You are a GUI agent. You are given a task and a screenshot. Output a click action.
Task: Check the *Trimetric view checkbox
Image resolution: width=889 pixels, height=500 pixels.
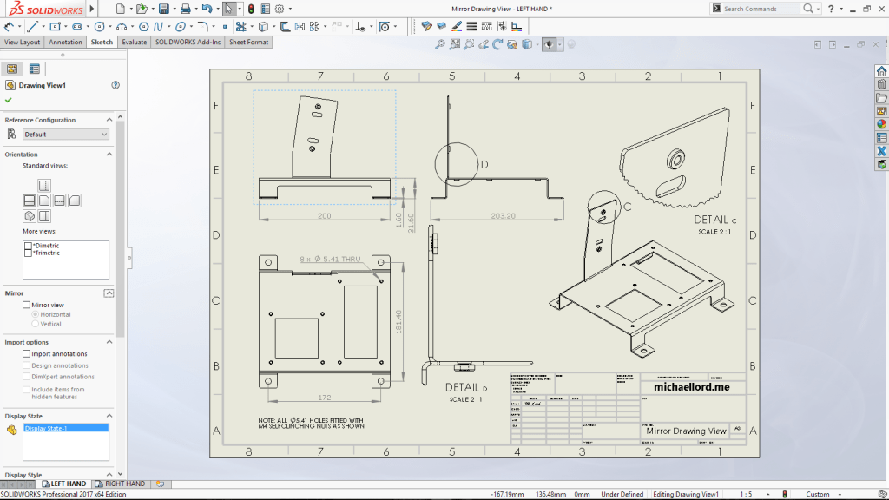(28, 253)
